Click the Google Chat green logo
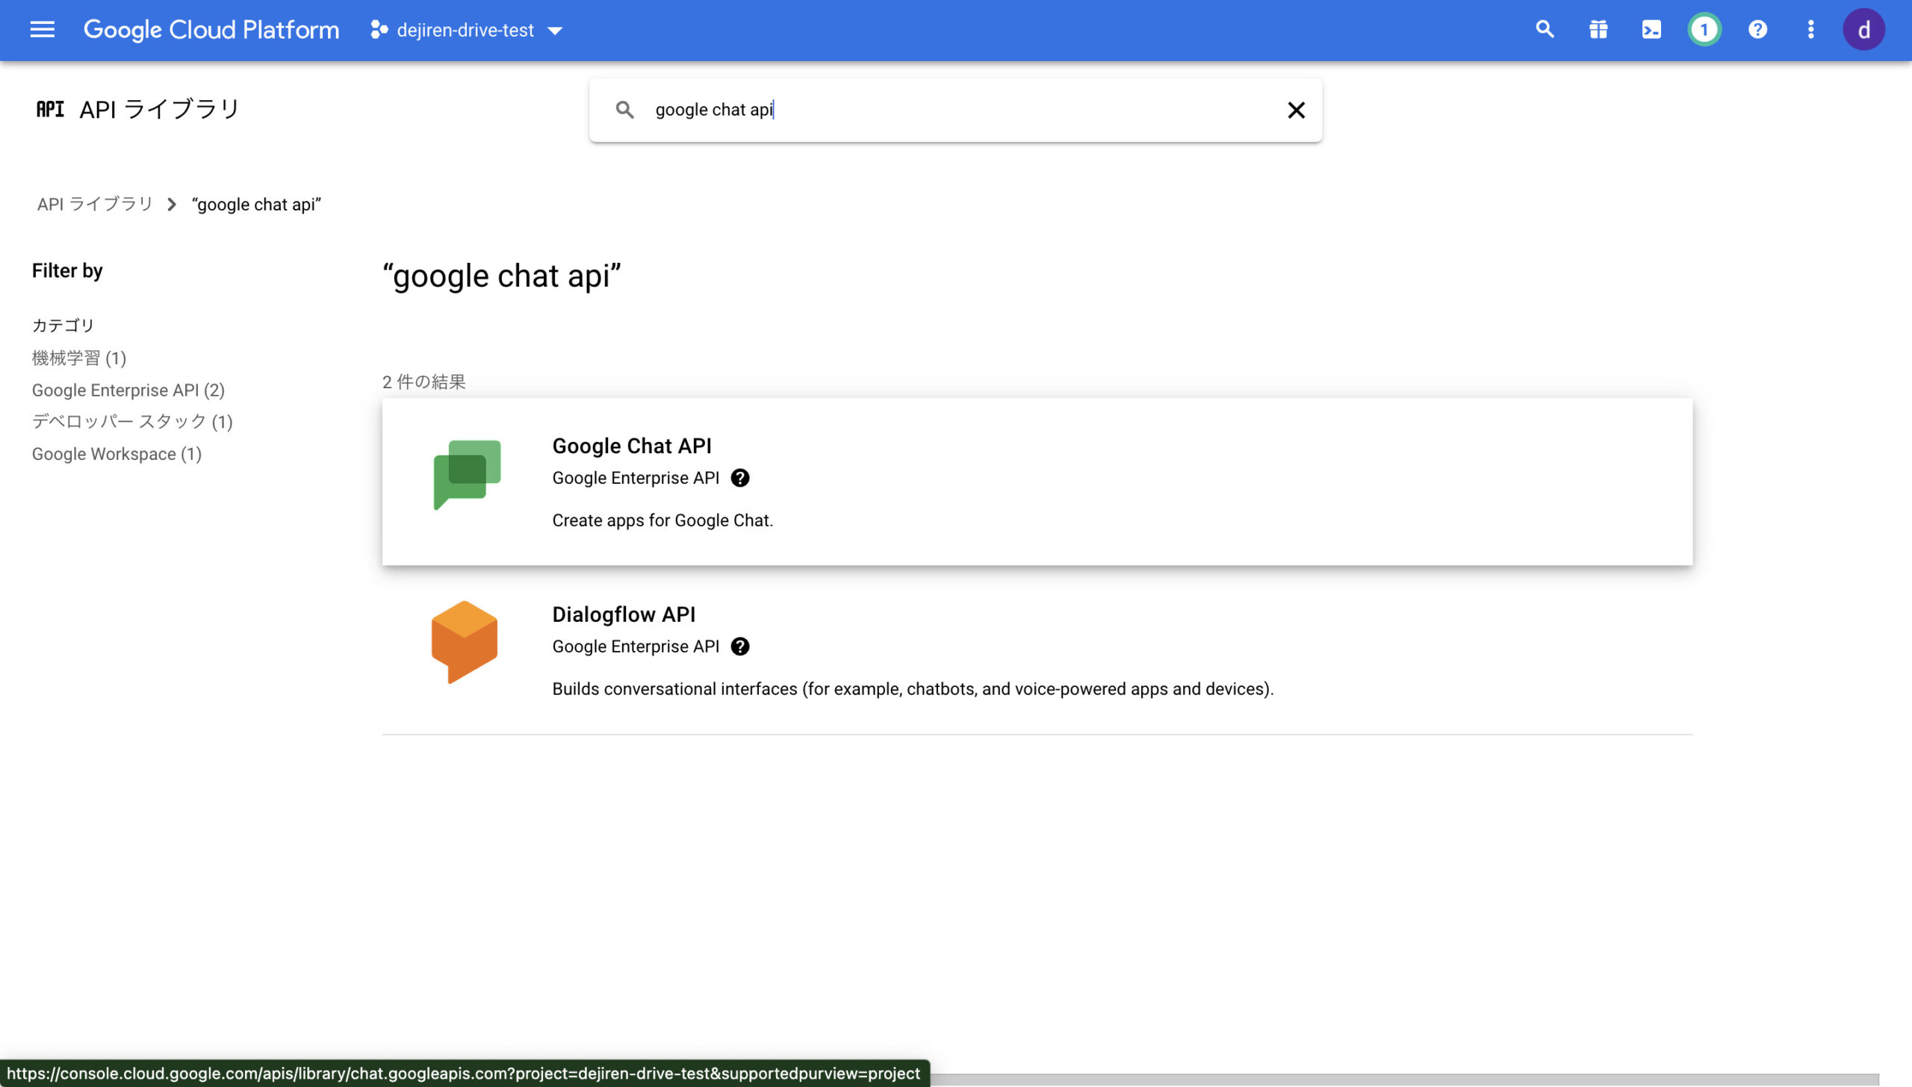This screenshot has width=1912, height=1087. (x=467, y=475)
